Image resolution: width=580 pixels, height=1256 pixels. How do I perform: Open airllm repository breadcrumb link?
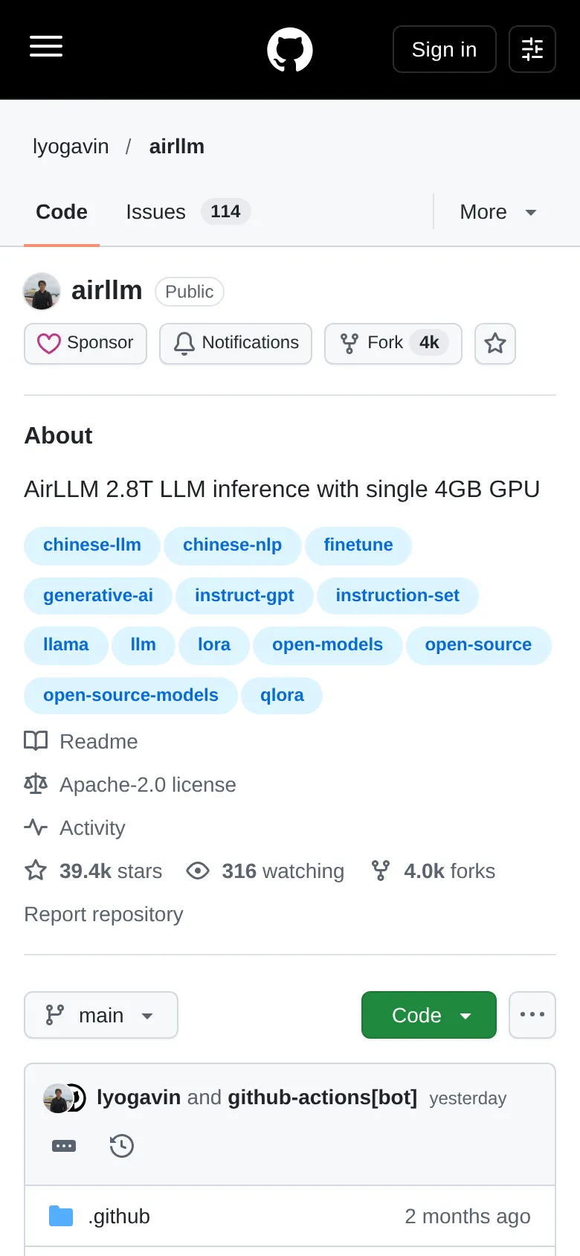pos(177,147)
